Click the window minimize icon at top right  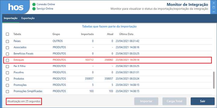(214, 12)
